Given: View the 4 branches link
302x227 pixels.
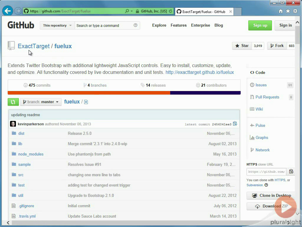Looking at the screenshot, I should [x=95, y=85].
